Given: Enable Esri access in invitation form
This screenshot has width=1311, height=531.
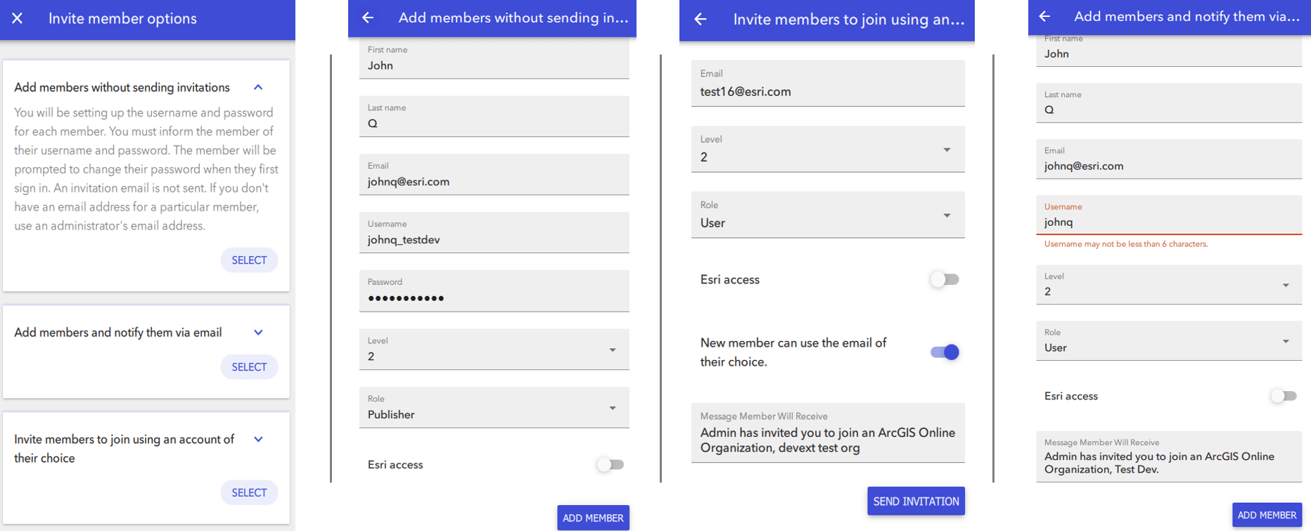Looking at the screenshot, I should tap(944, 279).
